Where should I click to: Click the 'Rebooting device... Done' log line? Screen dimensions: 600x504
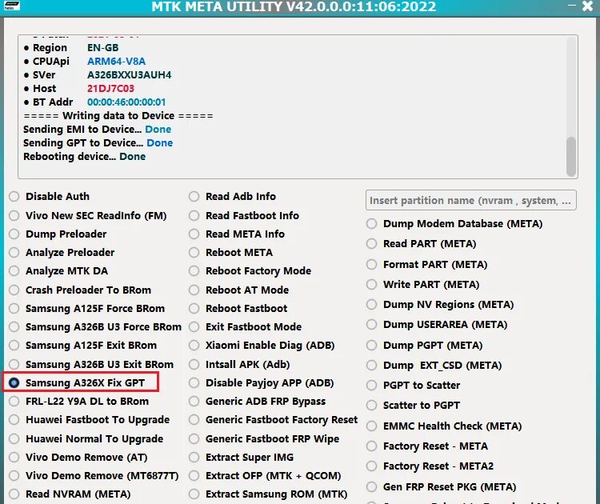pos(85,157)
